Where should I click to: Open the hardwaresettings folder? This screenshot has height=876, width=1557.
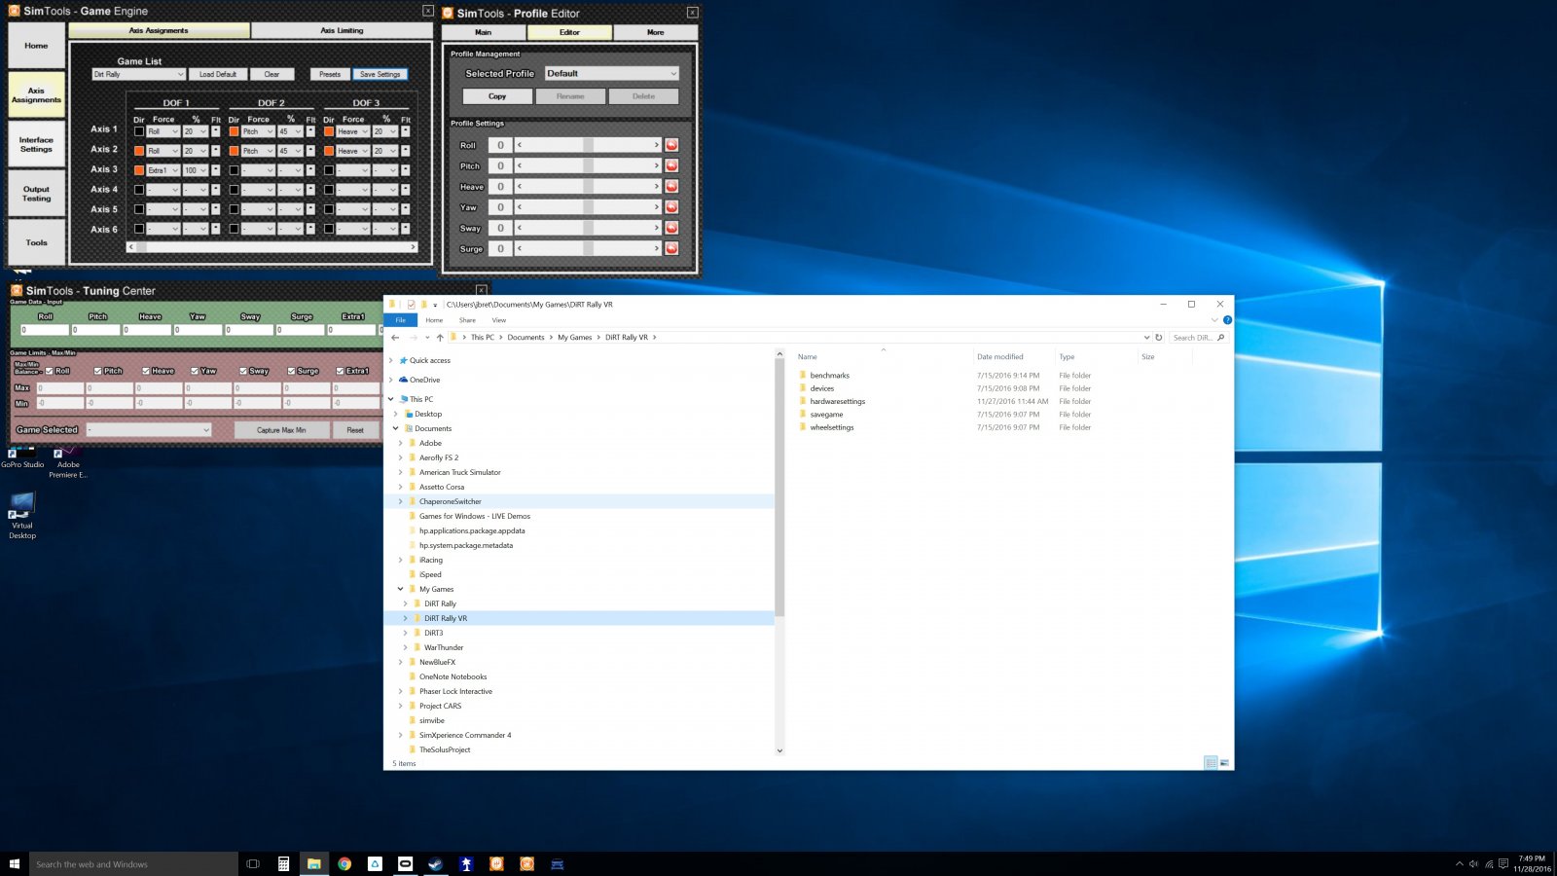(x=837, y=401)
